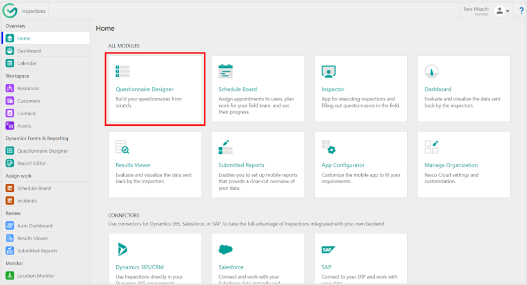Open the Schedule Board card title link
Viewport: 527px width, 285px height.
238,89
